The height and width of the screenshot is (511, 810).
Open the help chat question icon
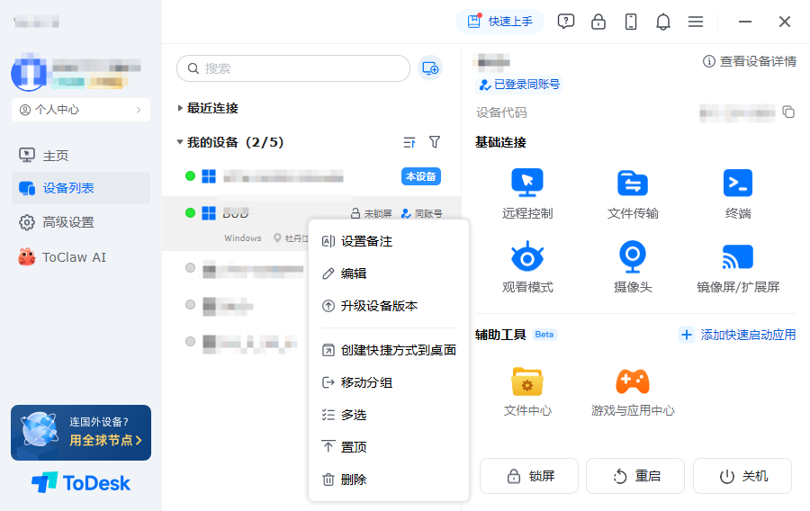[x=566, y=22]
